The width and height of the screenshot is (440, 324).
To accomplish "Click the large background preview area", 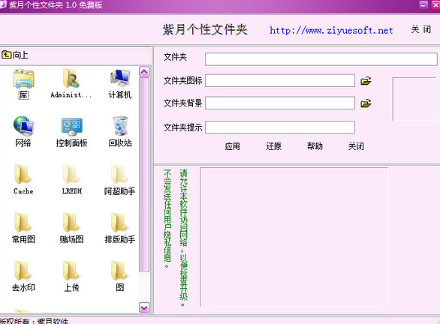I will (x=294, y=237).
